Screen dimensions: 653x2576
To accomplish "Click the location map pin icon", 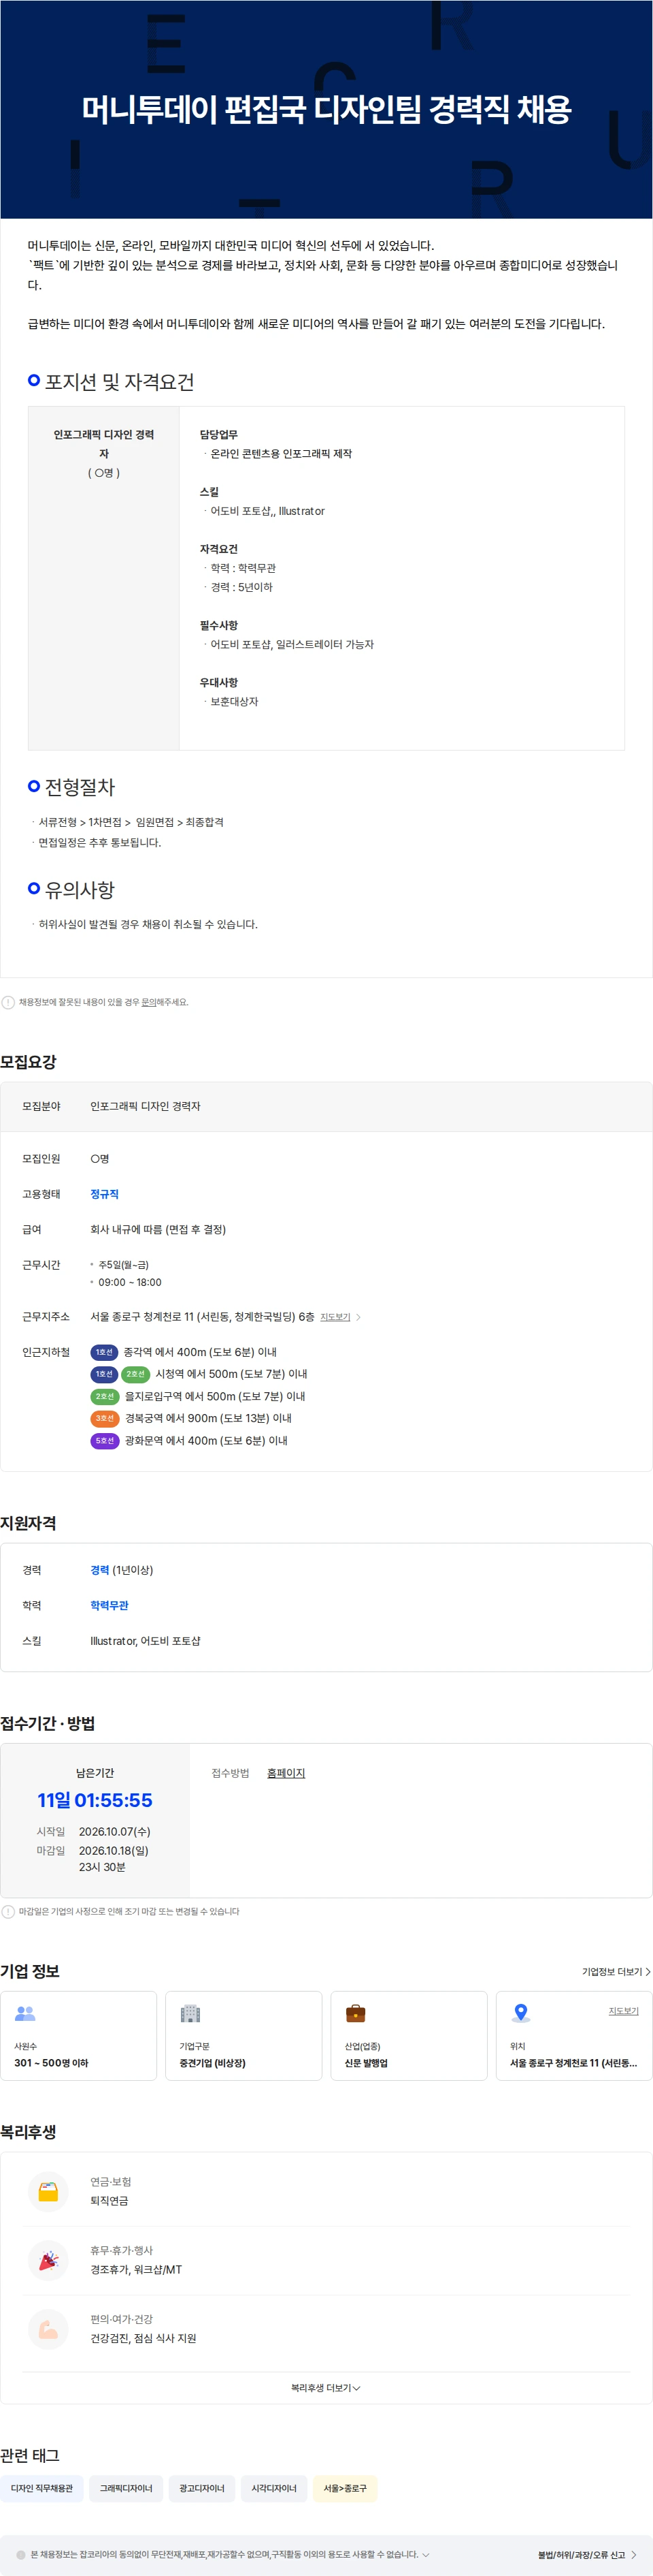I will (x=520, y=2013).
